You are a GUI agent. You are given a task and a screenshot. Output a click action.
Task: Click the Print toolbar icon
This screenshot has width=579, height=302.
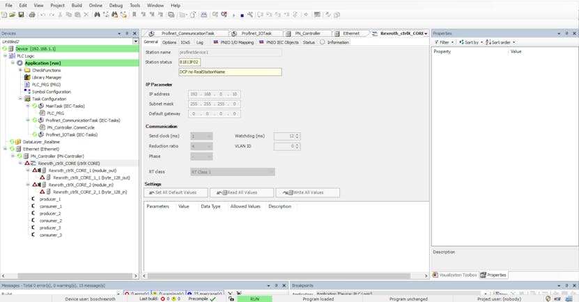point(31,15)
